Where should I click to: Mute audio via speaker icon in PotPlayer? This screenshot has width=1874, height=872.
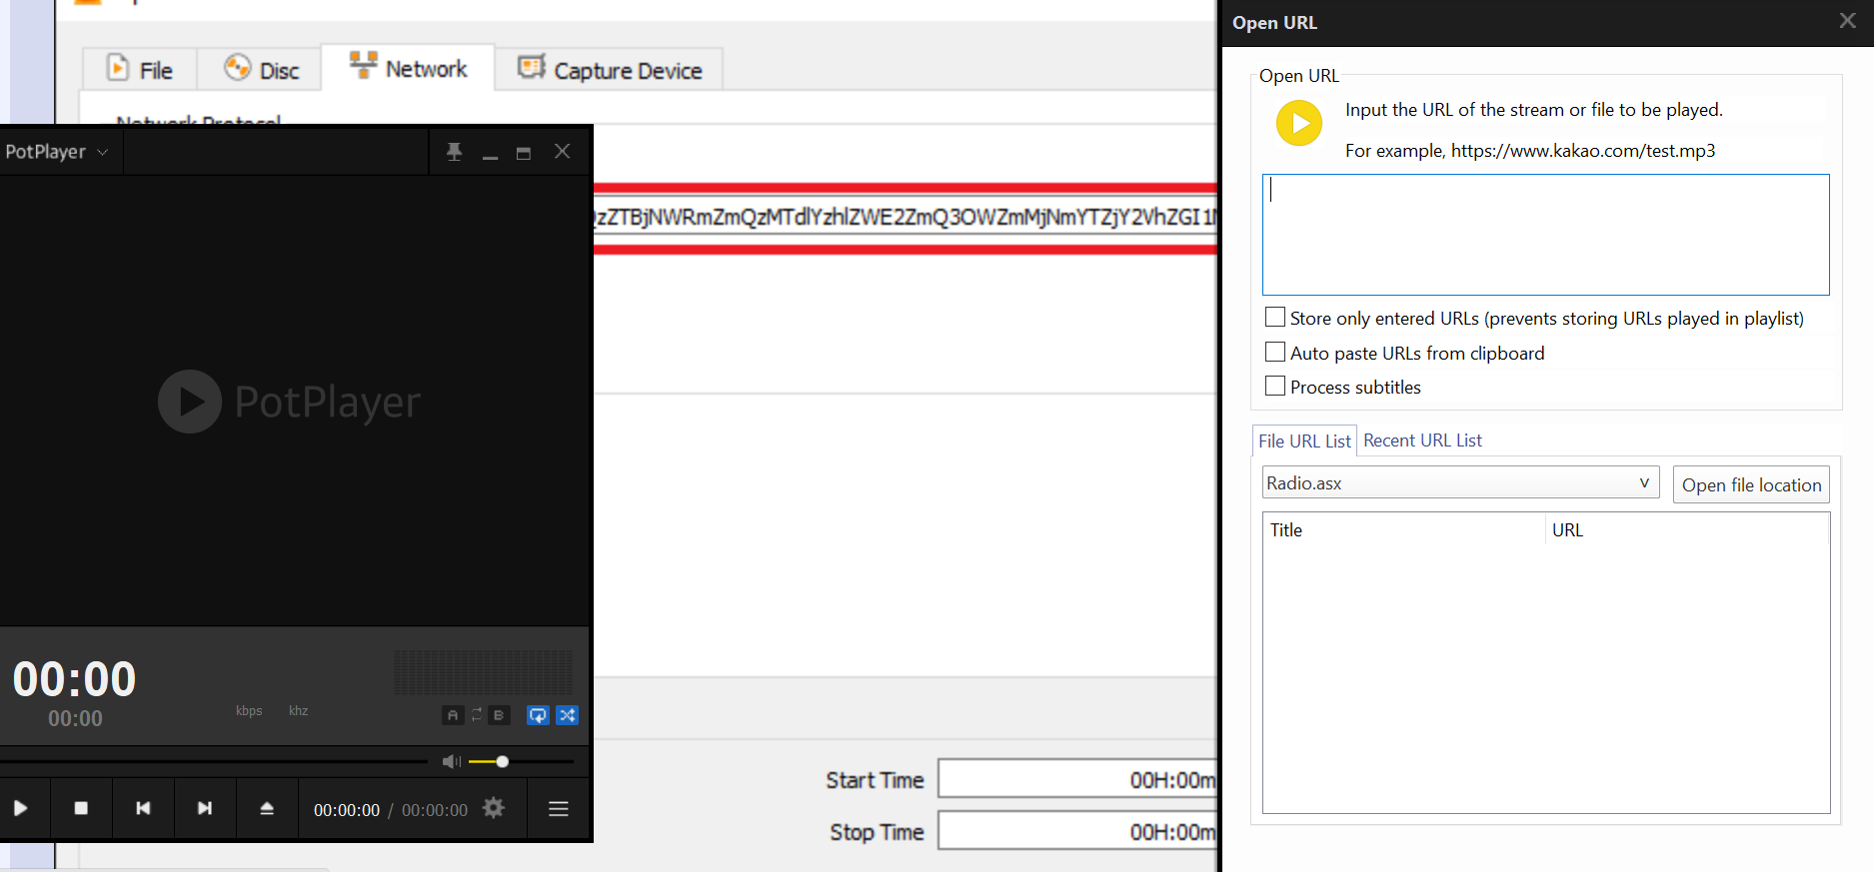coord(452,761)
